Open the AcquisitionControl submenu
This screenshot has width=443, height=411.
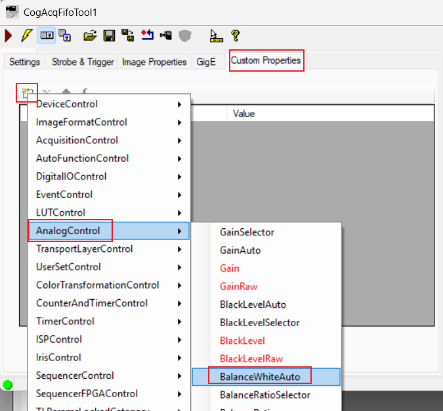point(109,140)
